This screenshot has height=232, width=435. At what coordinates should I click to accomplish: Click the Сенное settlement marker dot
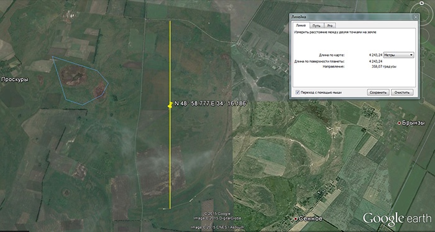click(x=296, y=219)
